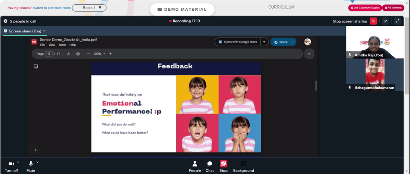Open the DEMO MATERIAL folder button
The image size is (410, 174).
click(182, 9)
